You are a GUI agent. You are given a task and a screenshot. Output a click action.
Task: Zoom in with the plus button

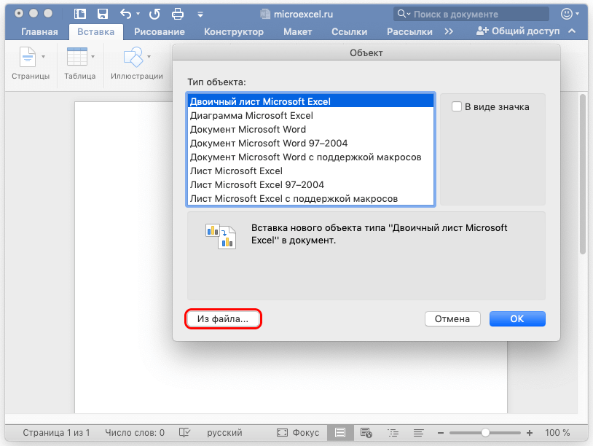click(530, 432)
